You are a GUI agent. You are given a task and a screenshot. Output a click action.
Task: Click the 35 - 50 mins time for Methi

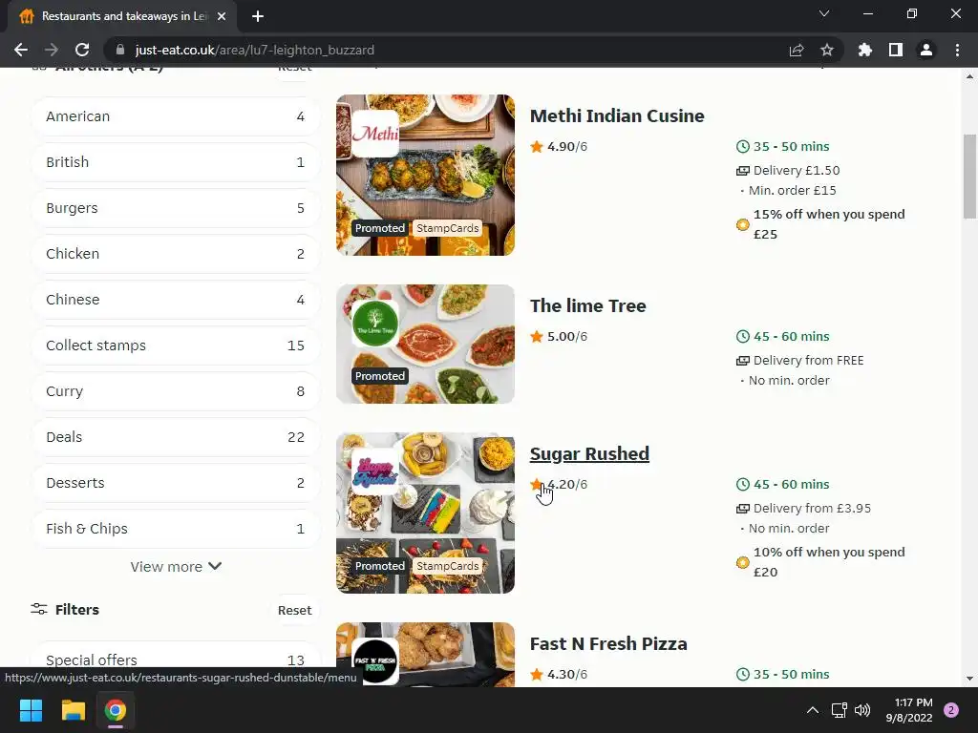click(791, 146)
